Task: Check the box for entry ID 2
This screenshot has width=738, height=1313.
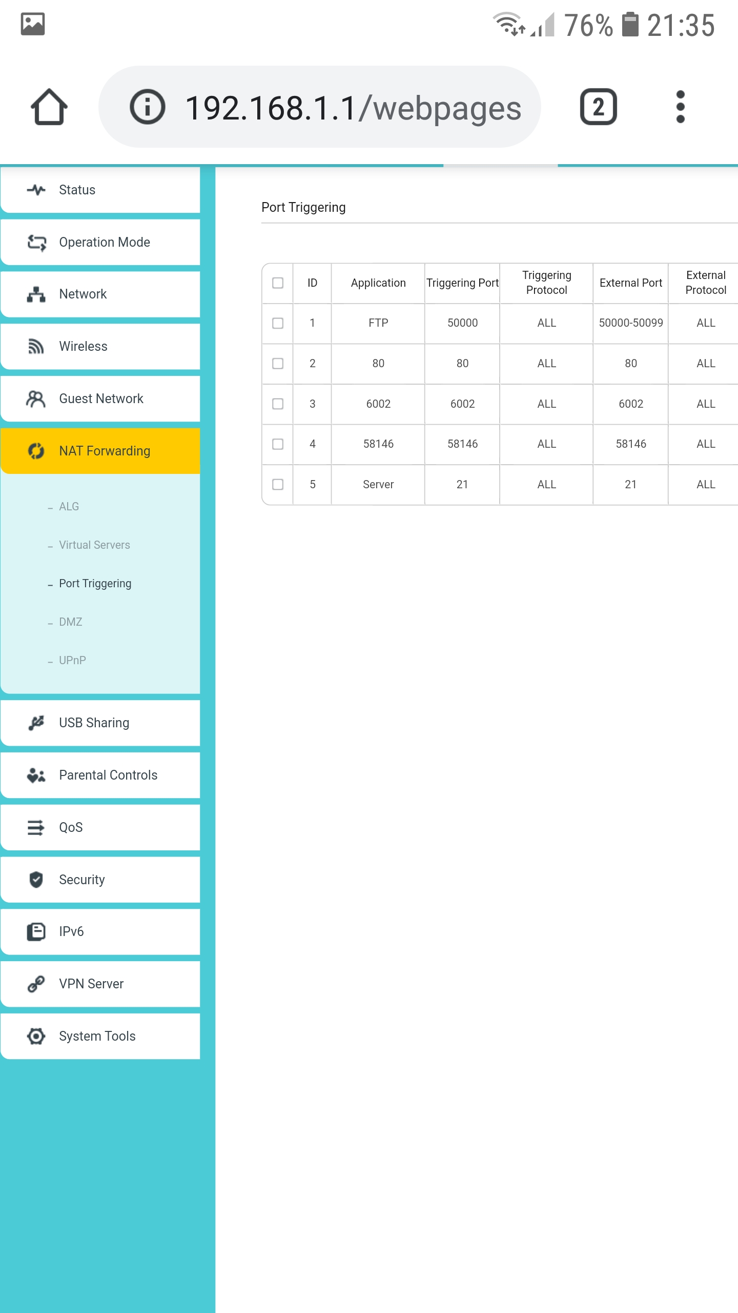Action: [278, 364]
